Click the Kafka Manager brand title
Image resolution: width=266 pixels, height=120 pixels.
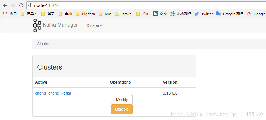pos(60,25)
